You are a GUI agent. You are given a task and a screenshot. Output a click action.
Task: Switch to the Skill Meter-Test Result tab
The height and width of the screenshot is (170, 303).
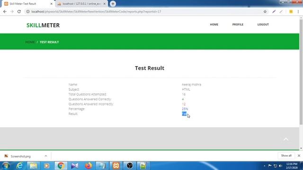click(x=28, y=4)
